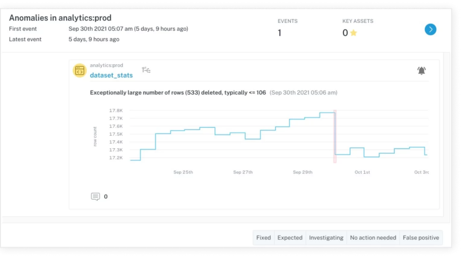Click the KEY ASSETS column label
This screenshot has width=462, height=258.
click(x=358, y=21)
